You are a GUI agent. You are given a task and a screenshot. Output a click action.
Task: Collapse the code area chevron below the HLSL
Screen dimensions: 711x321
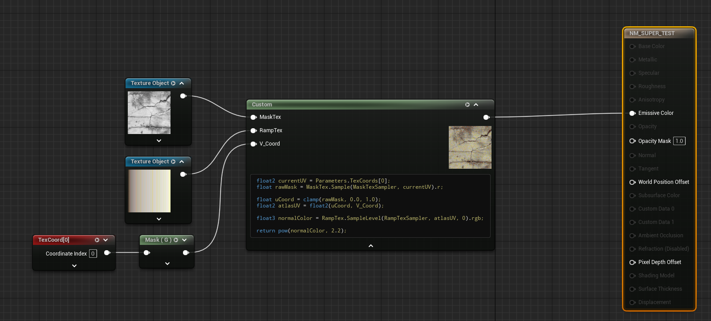click(x=370, y=246)
